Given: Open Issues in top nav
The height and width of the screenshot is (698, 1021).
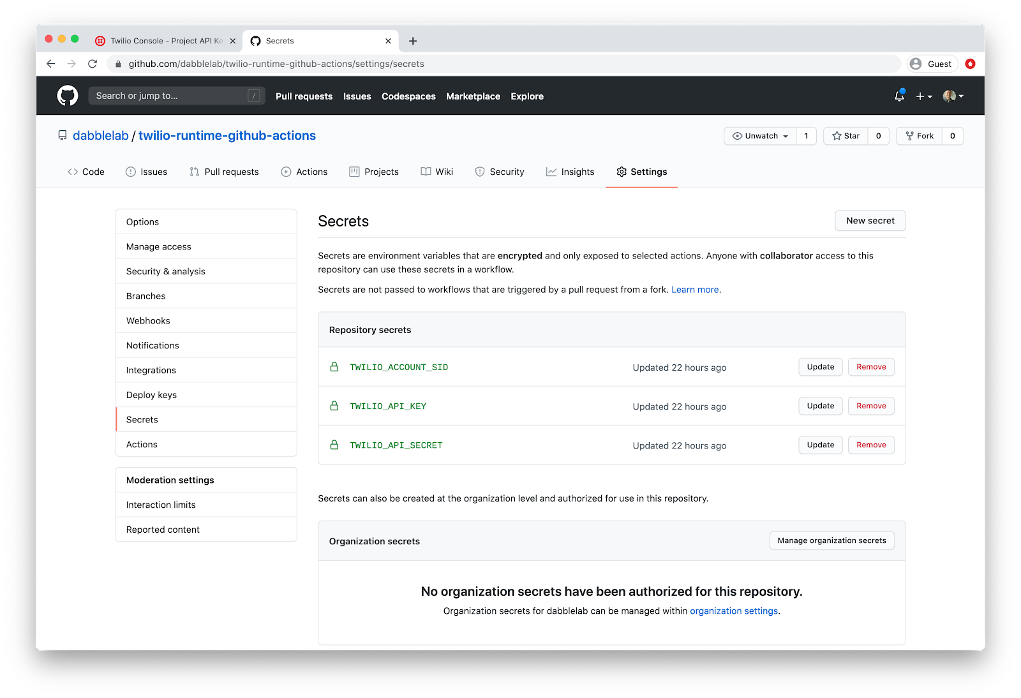Looking at the screenshot, I should [357, 96].
